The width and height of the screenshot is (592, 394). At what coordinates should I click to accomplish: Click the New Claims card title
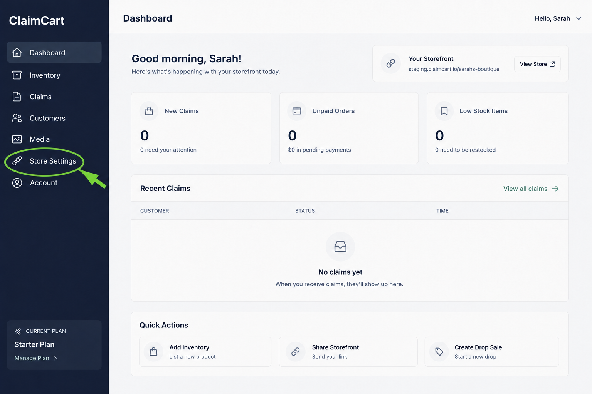tap(182, 111)
